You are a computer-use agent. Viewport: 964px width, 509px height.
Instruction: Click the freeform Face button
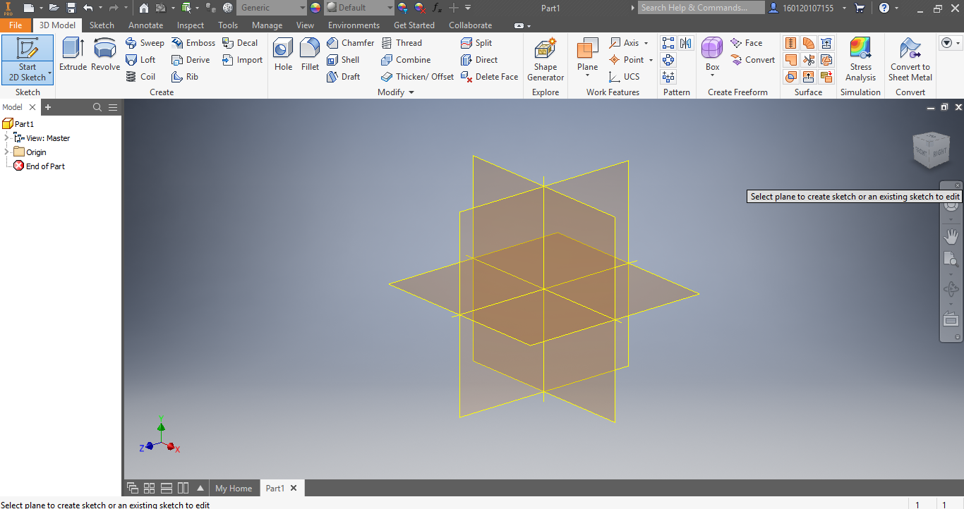click(x=747, y=43)
